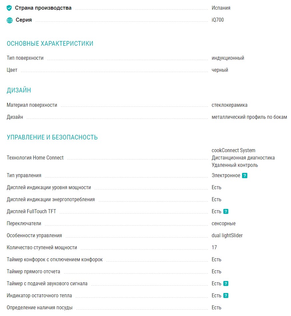291x316 pixels.
Task: Click the Управление и безопасность heading
Action: pyautogui.click(x=52, y=137)
